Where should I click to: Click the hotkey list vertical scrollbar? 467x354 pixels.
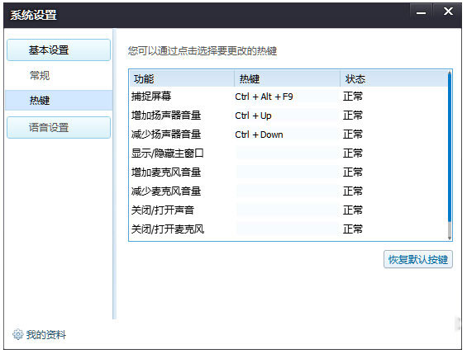click(450, 154)
